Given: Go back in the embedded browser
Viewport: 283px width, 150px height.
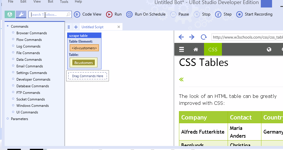Looking at the screenshot, I should click(x=181, y=37).
